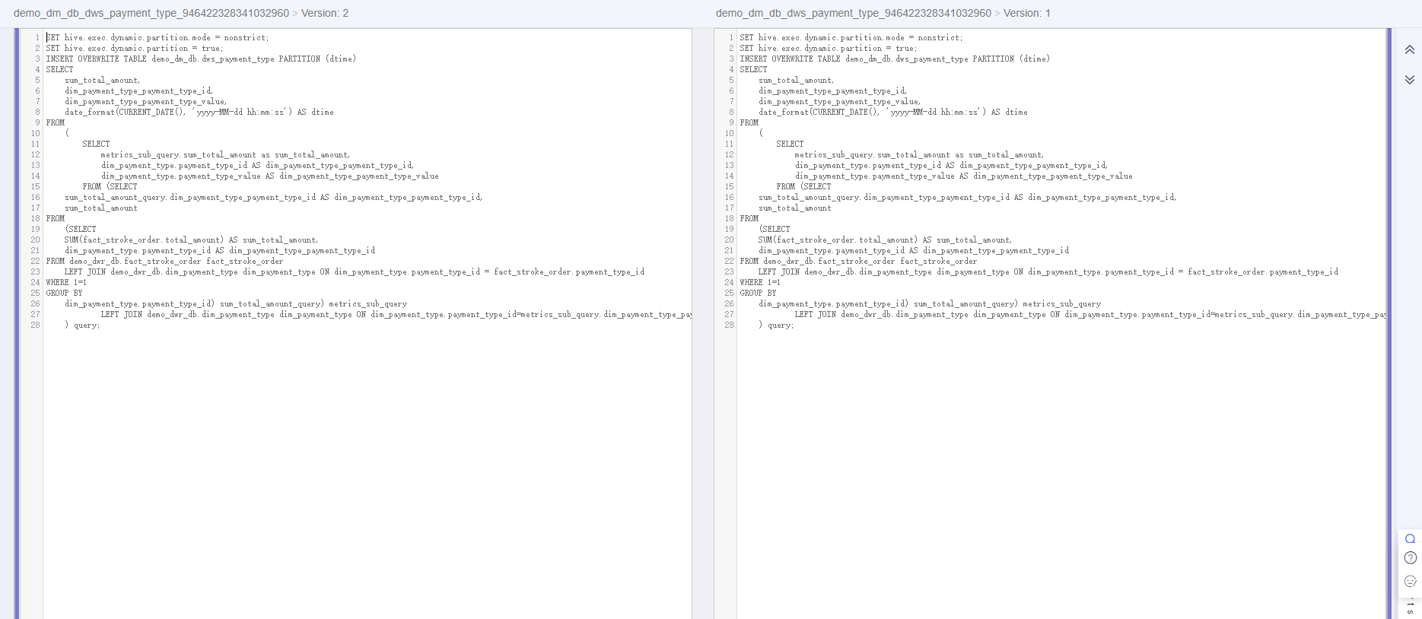Click line number 15 in the Version 1 gutter

(729, 186)
